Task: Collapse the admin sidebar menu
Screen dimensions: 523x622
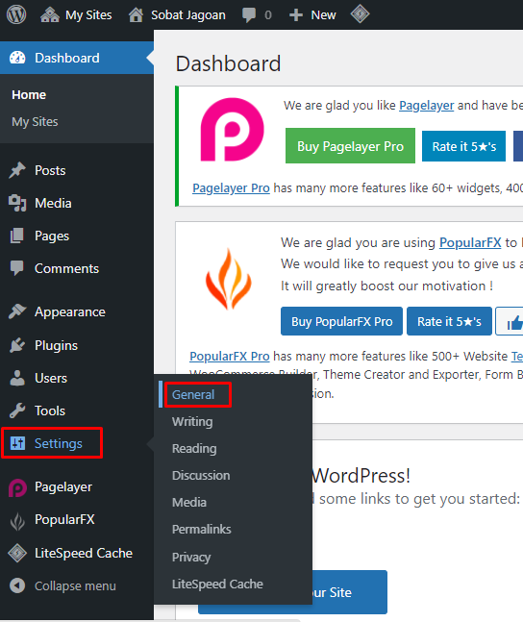Action: pos(63,585)
